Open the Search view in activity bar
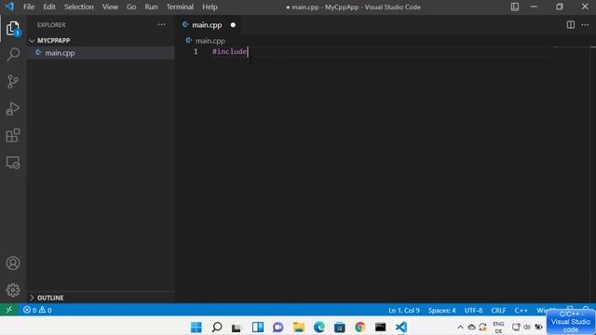Screen dimensions: 596x335 coord(13,54)
